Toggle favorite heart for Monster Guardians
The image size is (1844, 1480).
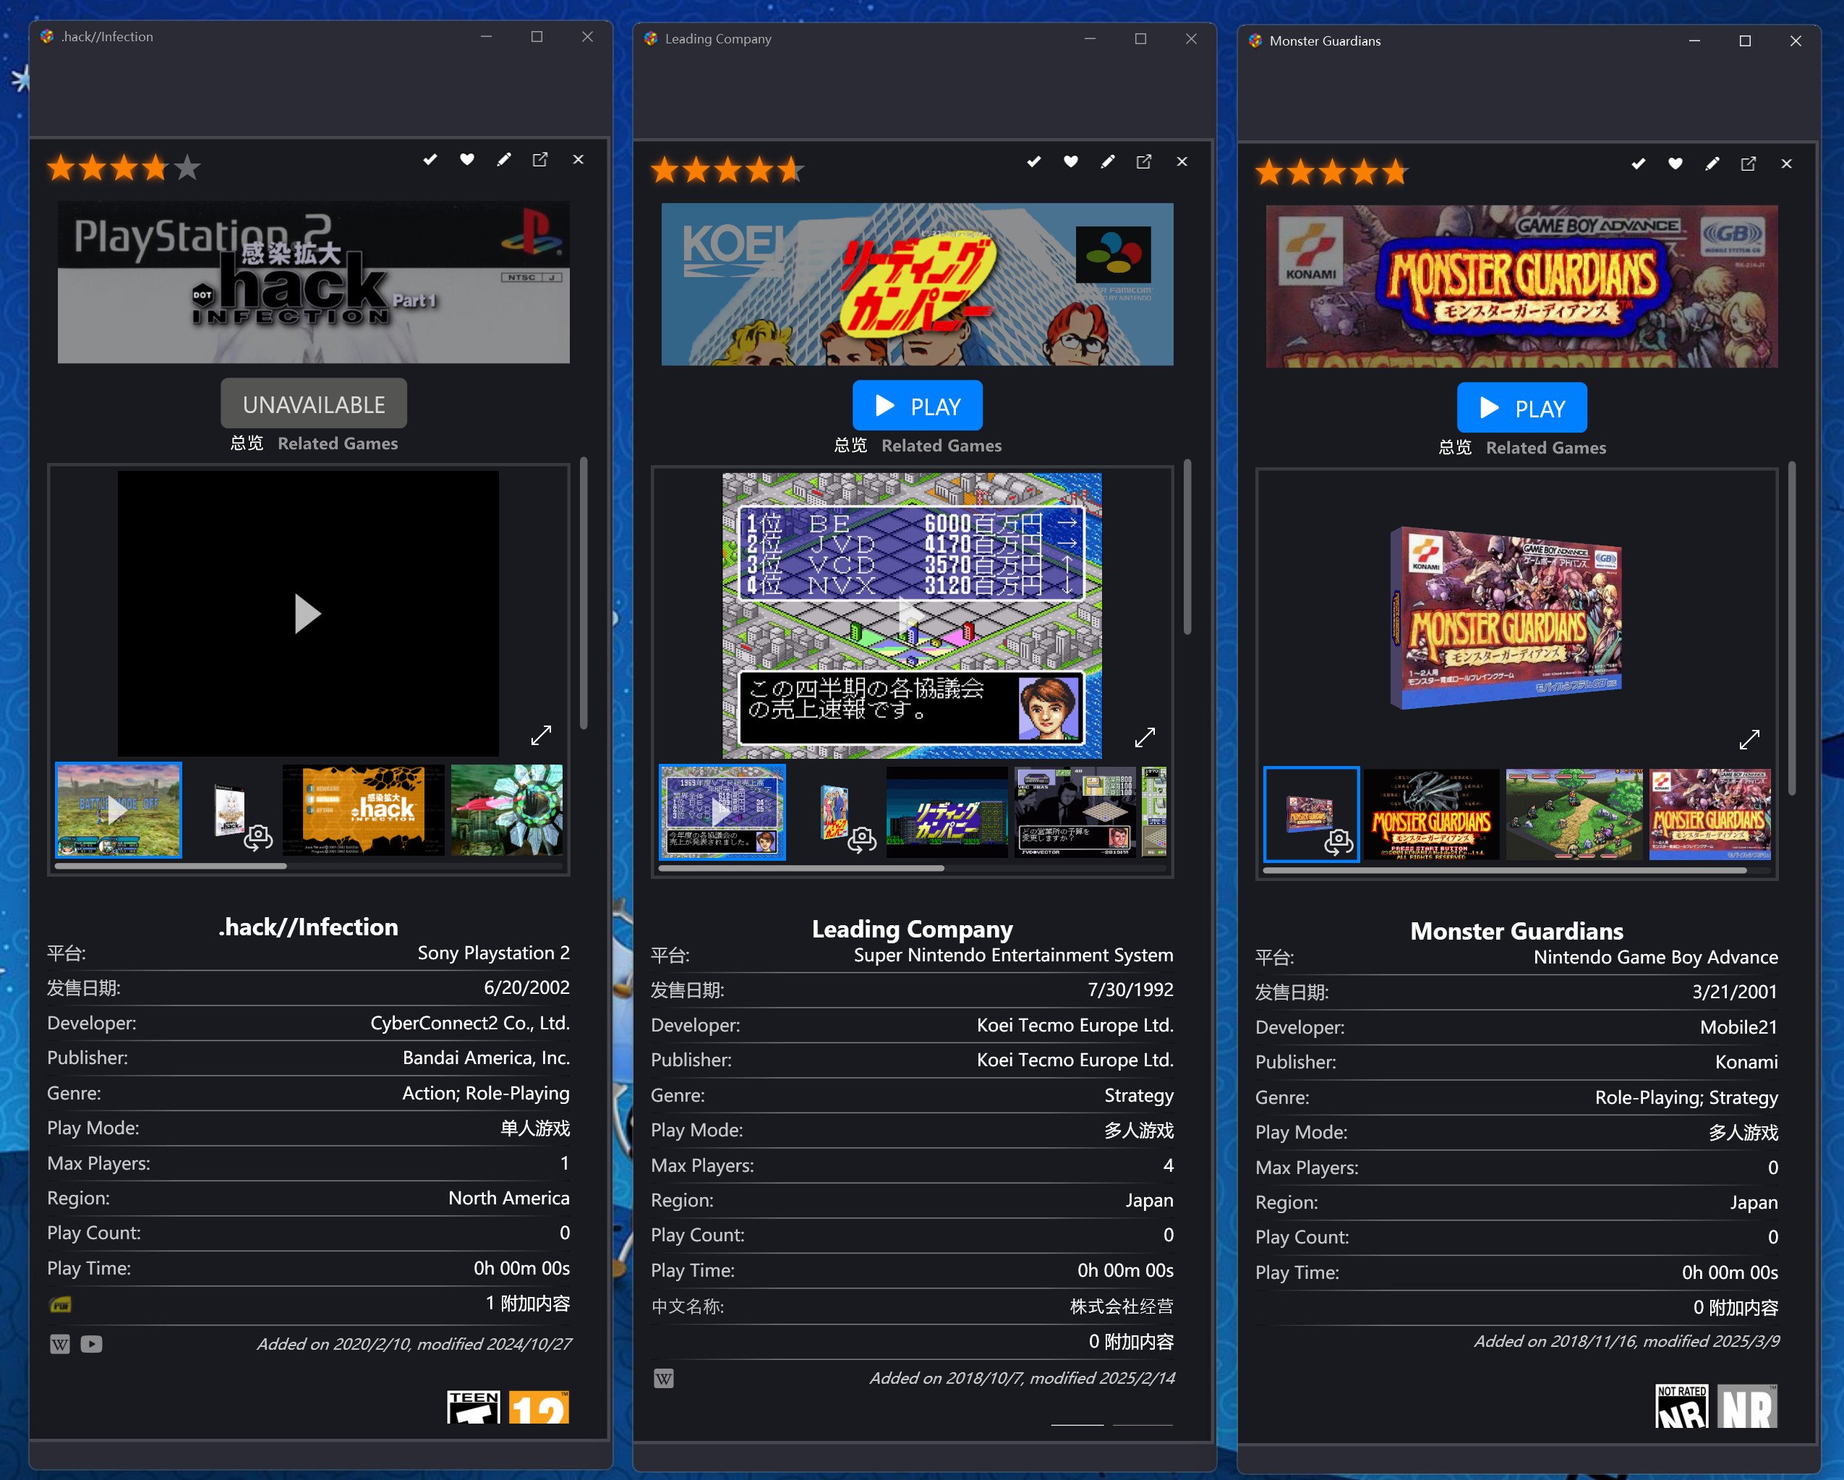pos(1676,164)
